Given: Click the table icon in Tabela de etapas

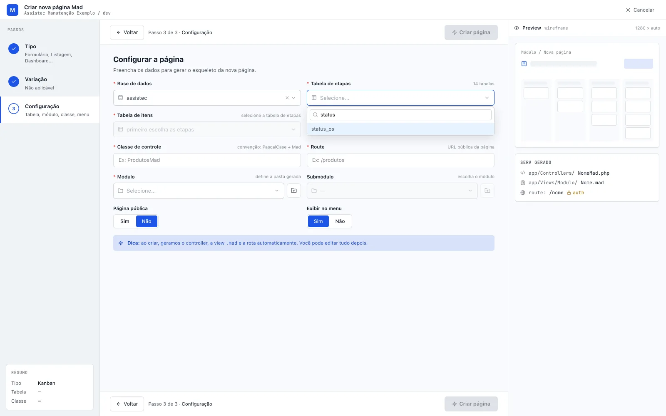Looking at the screenshot, I should point(314,98).
